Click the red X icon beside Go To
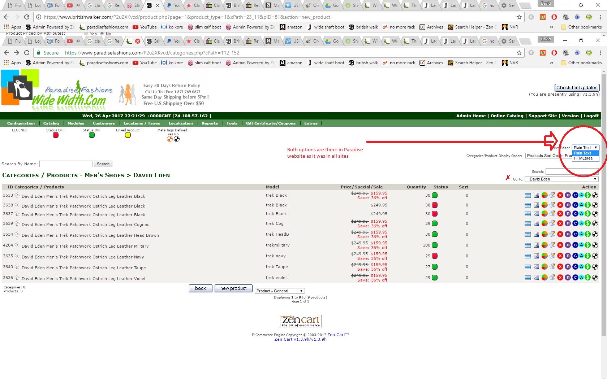This screenshot has height=379, width=607. tap(508, 178)
